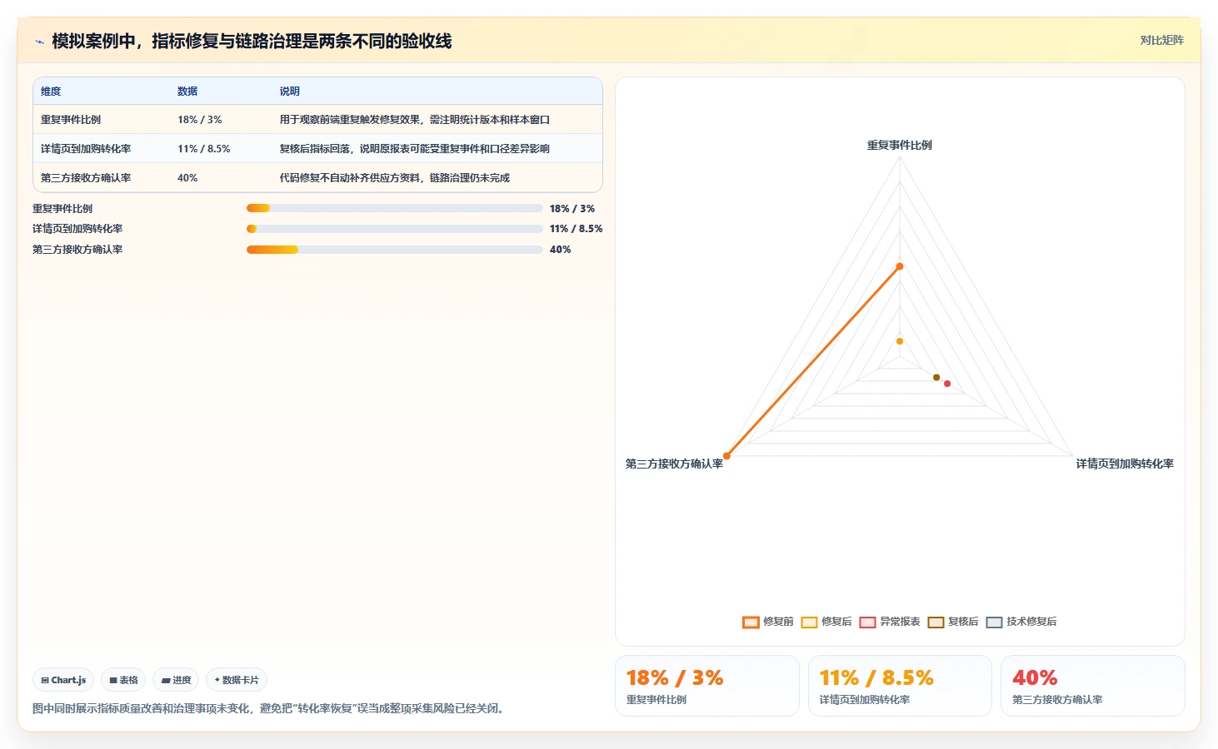Toggle the 技术修复后 legend swatch
The width and height of the screenshot is (1218, 749).
994,622
